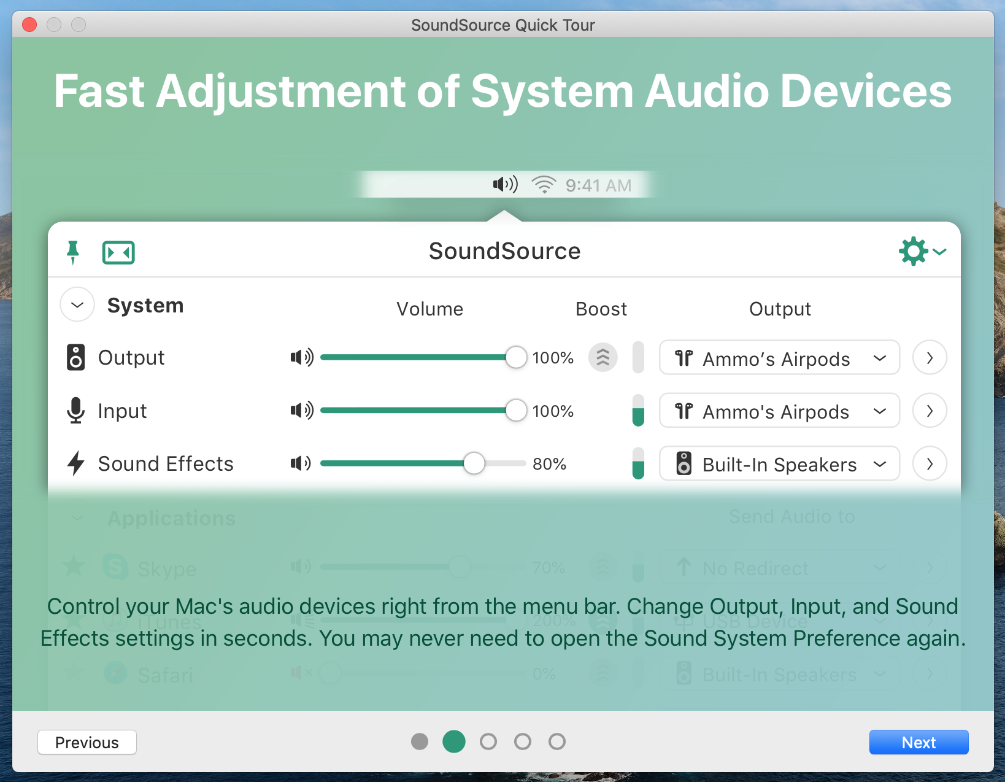This screenshot has height=782, width=1005.
Task: Click the Previous button
Action: pyautogui.click(x=87, y=742)
